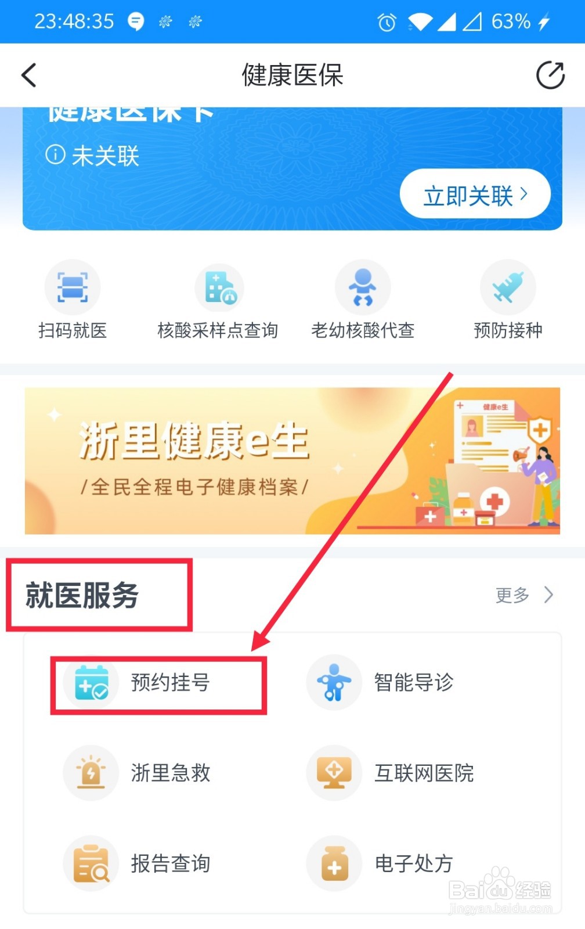Tap the share icon in header
Screen dimensions: 585x929
click(550, 75)
